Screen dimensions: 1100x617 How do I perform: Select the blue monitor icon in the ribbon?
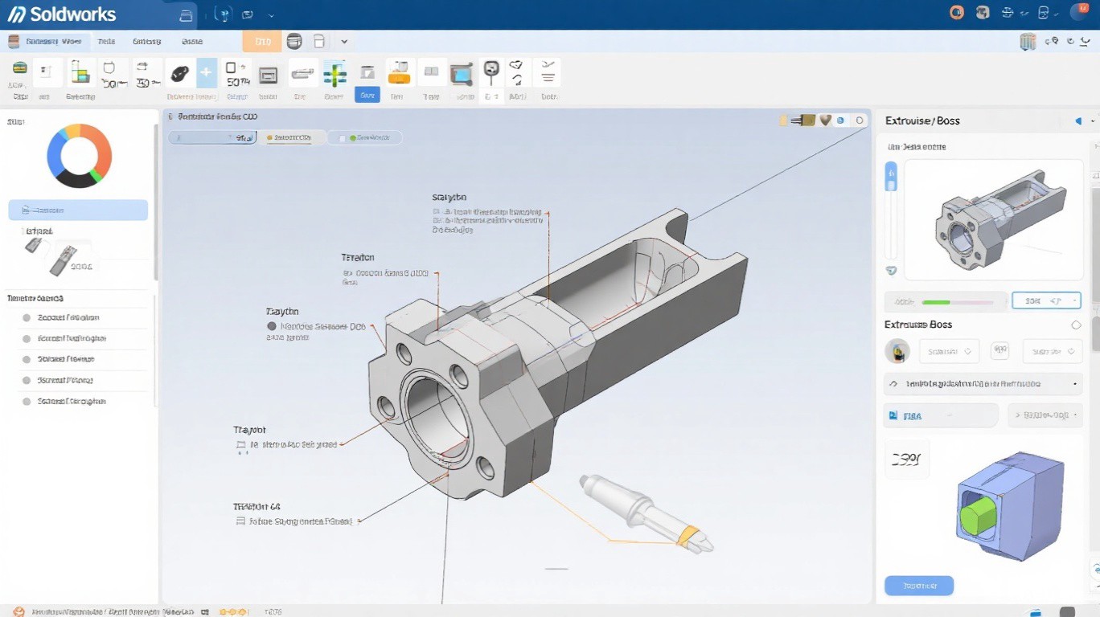(462, 75)
